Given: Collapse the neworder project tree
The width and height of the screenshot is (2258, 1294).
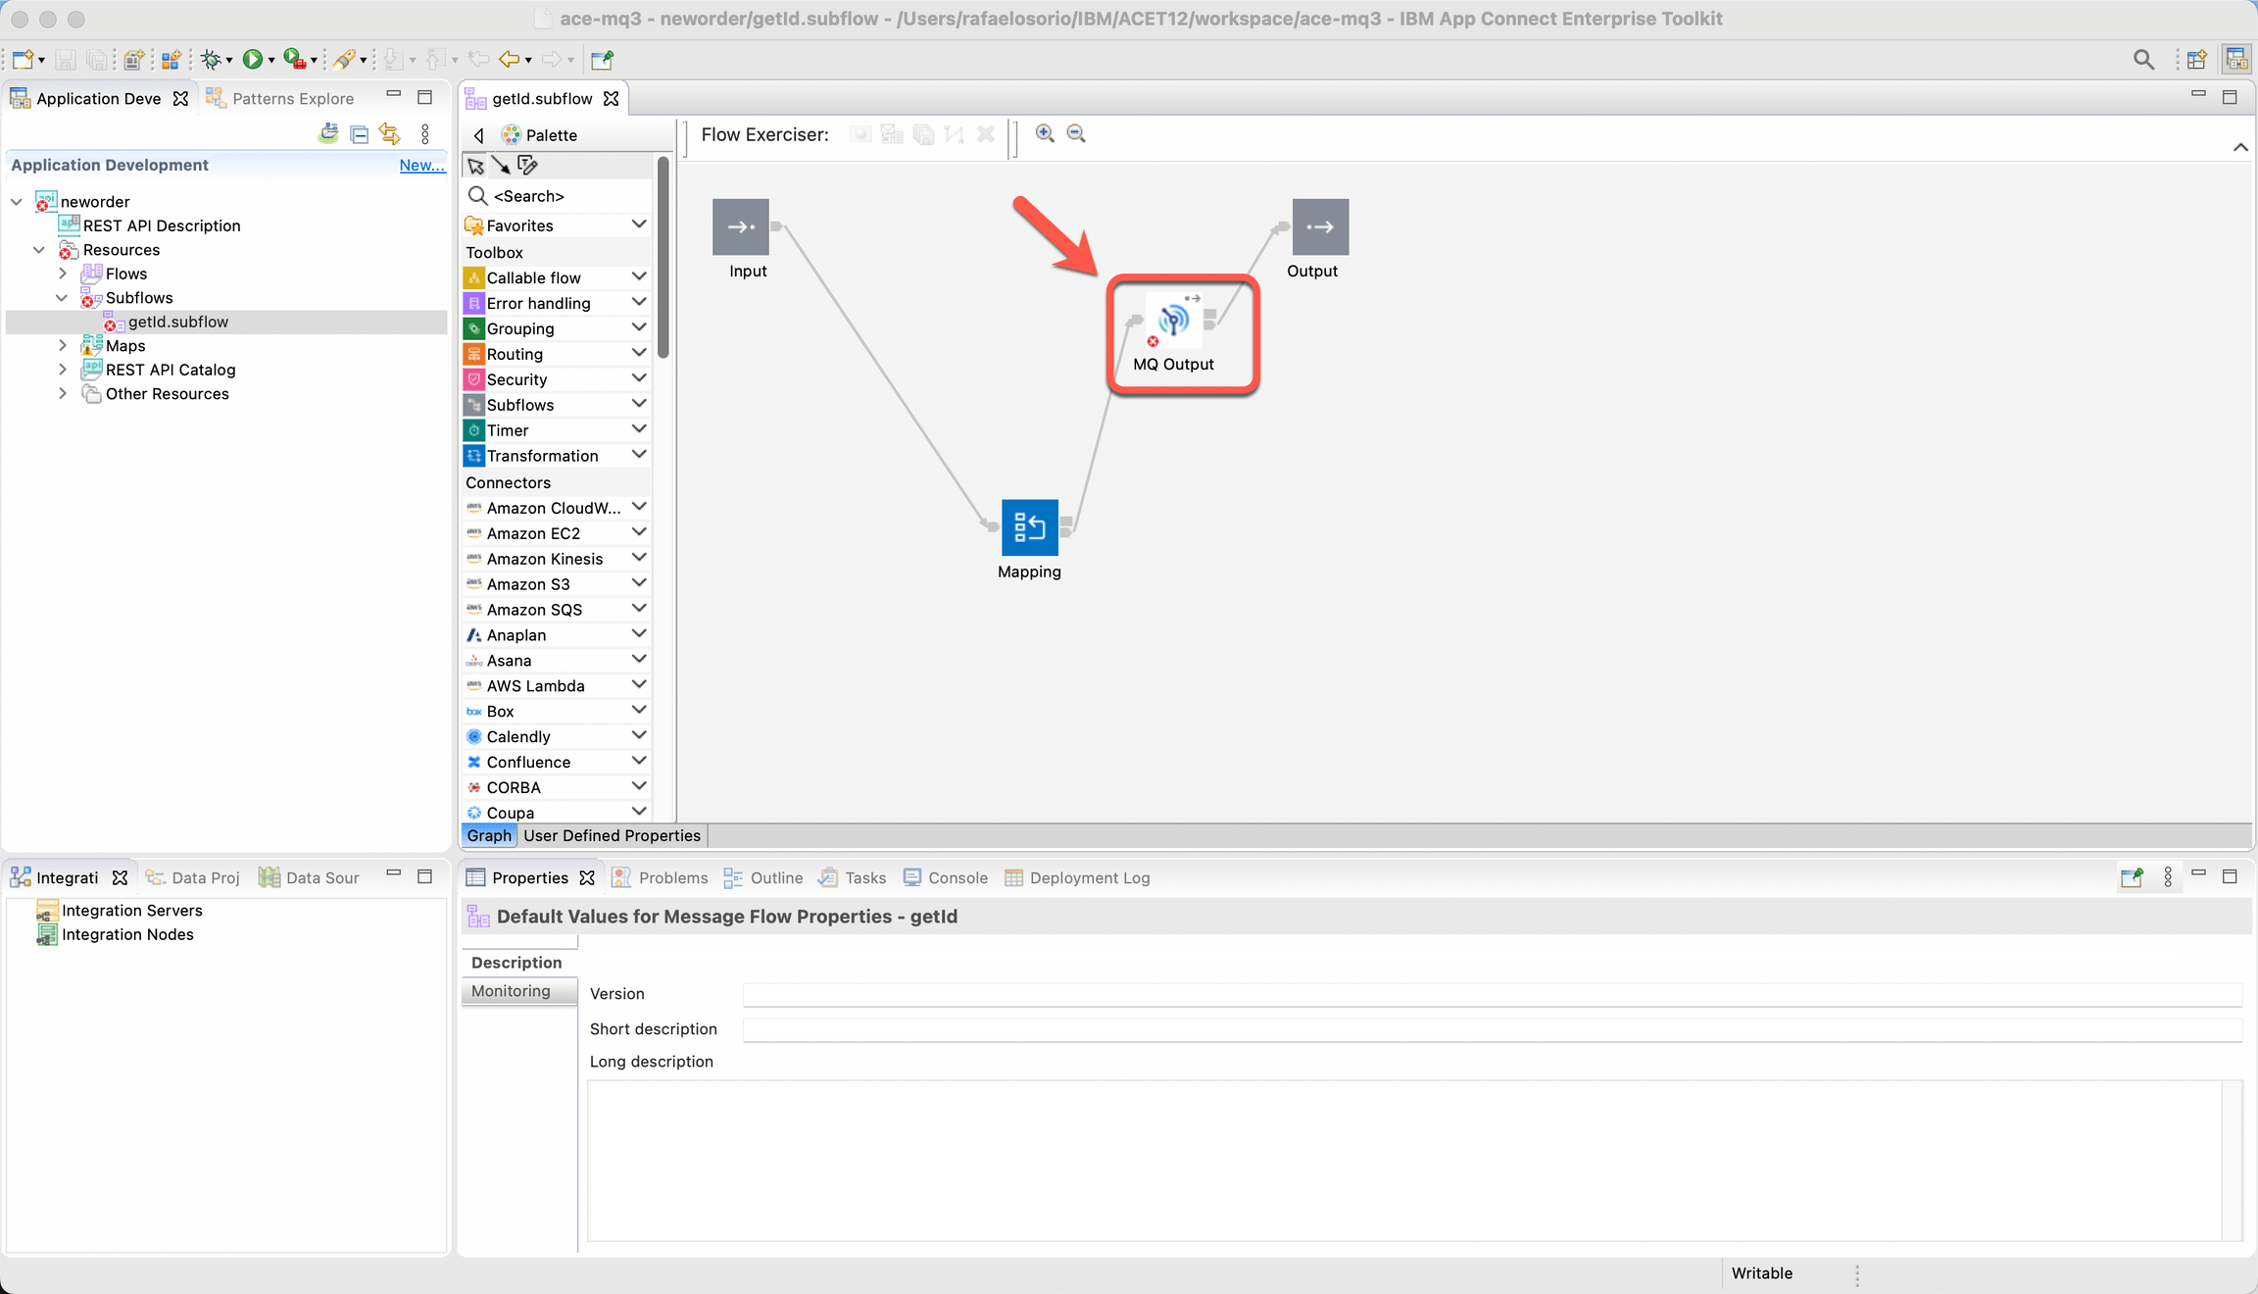Looking at the screenshot, I should point(17,202).
